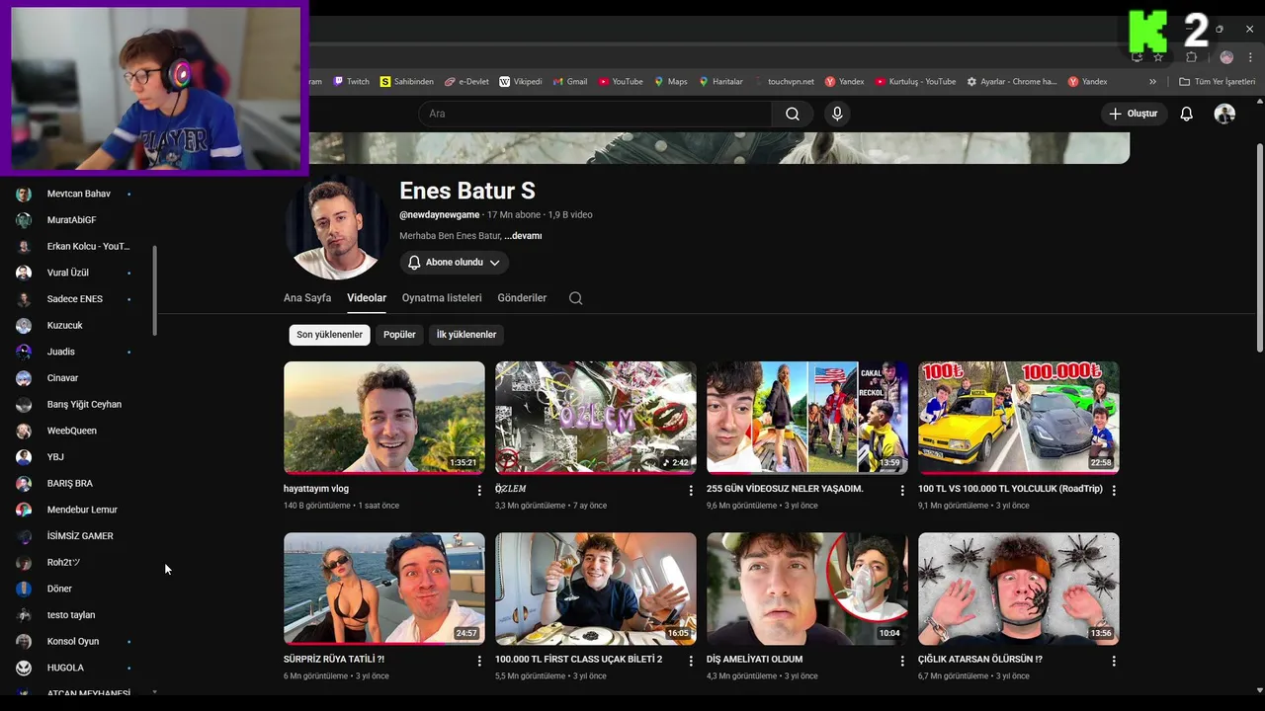The width and height of the screenshot is (1265, 711).
Task: Play the hayattayım vlog thumbnail
Action: [x=384, y=418]
